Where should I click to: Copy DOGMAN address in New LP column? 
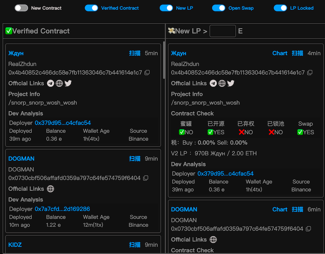308,229
